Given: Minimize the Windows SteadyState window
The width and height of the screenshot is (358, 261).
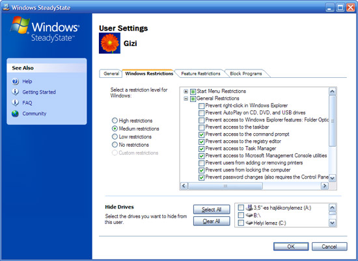Looking at the screenshot, I should pyautogui.click(x=329, y=8).
